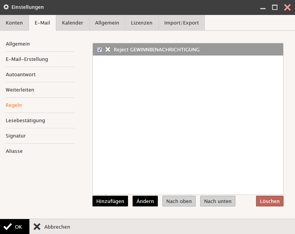Viewport: 295px width, 234px height.
Task: Uncheck the Reject GEWINNBENACHRICHTIGUNG rule checkbox
Action: (99, 49)
